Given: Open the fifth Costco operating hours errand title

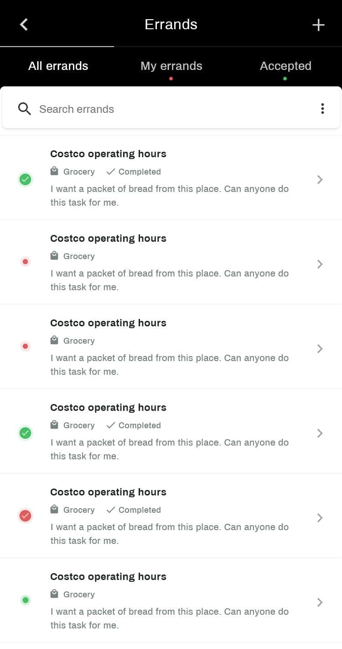Looking at the screenshot, I should [108, 492].
